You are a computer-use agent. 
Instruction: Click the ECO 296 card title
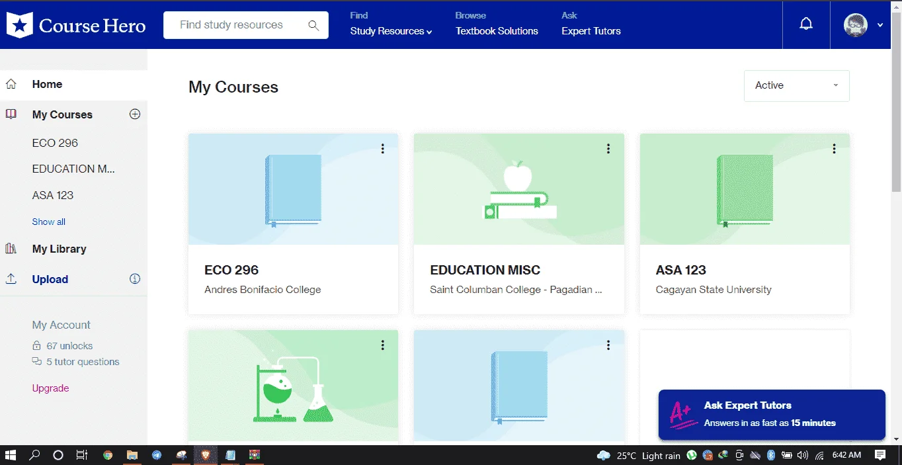(231, 270)
